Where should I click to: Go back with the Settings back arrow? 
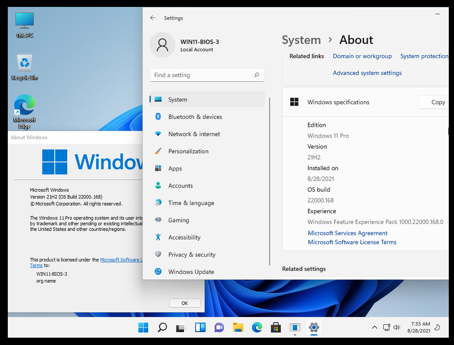coord(153,18)
